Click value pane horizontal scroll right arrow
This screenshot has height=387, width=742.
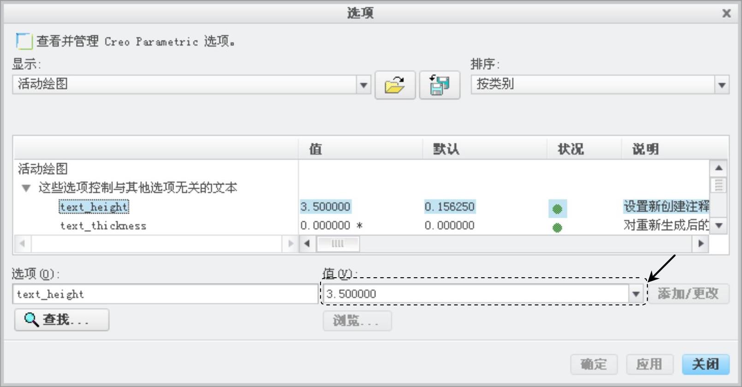tap(700, 244)
